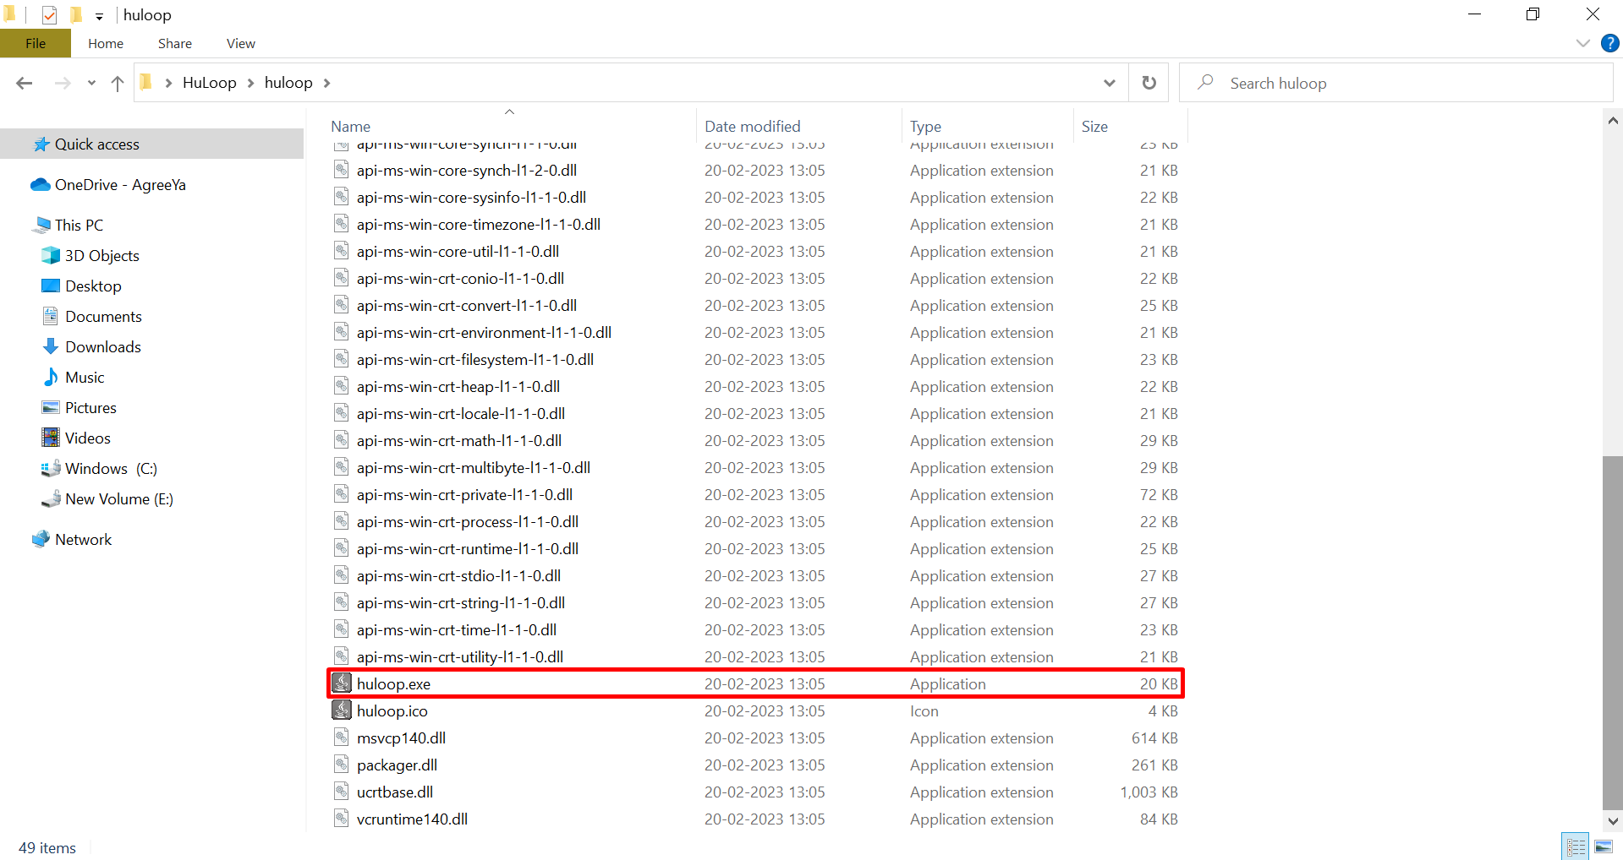Open the recent locations dropdown

point(91,83)
